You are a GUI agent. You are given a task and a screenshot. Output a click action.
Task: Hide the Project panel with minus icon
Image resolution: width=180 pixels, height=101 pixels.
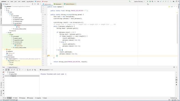[x=40, y=4]
